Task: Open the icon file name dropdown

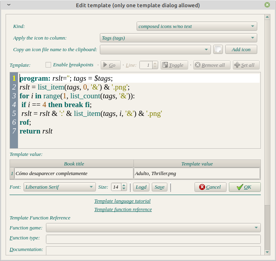Action: [x=155, y=50]
